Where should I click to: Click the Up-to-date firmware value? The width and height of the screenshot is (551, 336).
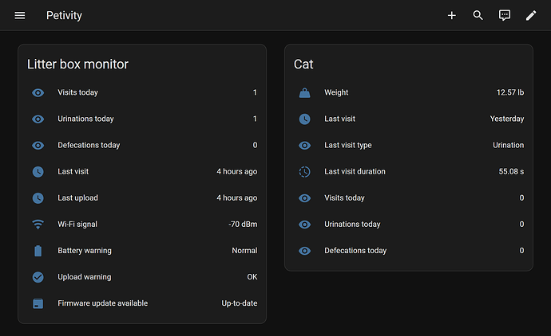[240, 303]
